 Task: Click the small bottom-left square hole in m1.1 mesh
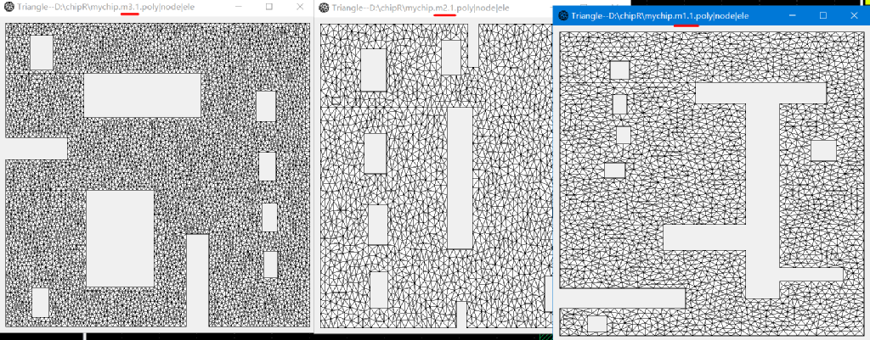(x=597, y=324)
